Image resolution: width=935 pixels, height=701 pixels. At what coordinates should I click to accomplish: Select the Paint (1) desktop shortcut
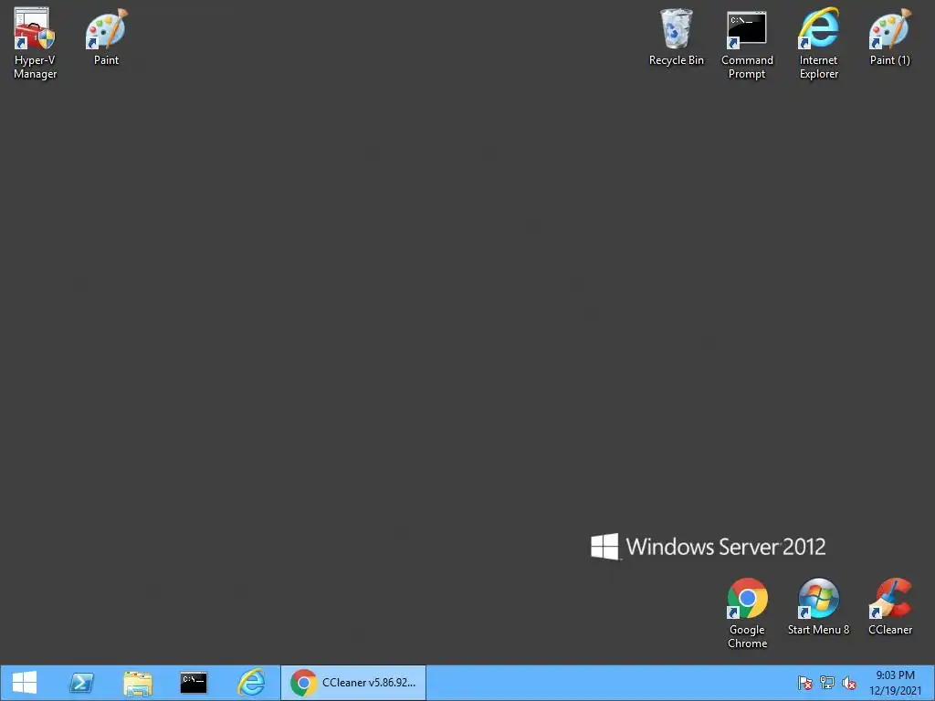(x=889, y=37)
